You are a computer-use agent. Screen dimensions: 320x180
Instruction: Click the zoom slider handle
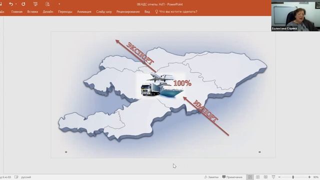pos(293,177)
